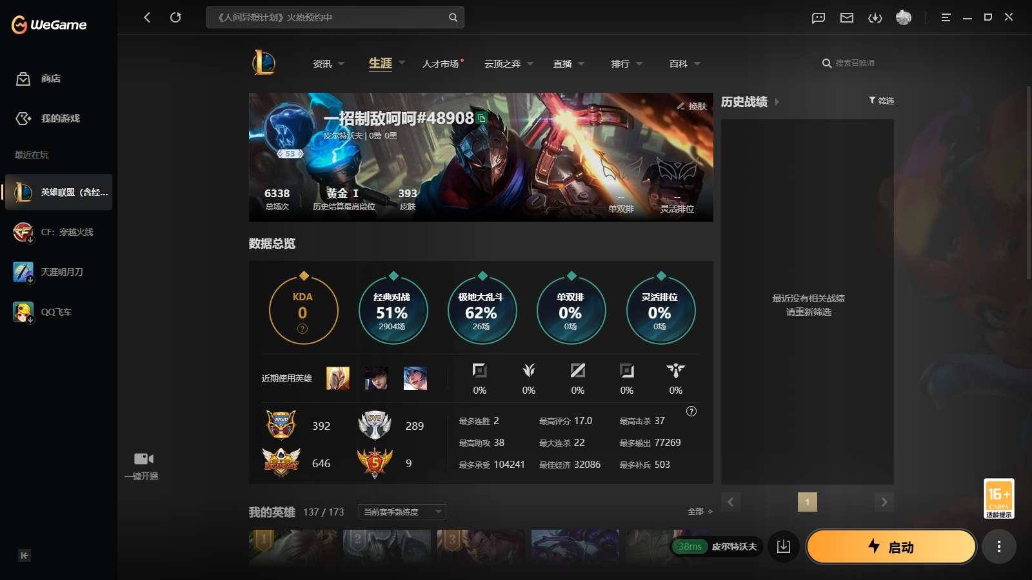1032x580 pixels.
Task: Open the 生涯 tab
Action: tap(381, 63)
